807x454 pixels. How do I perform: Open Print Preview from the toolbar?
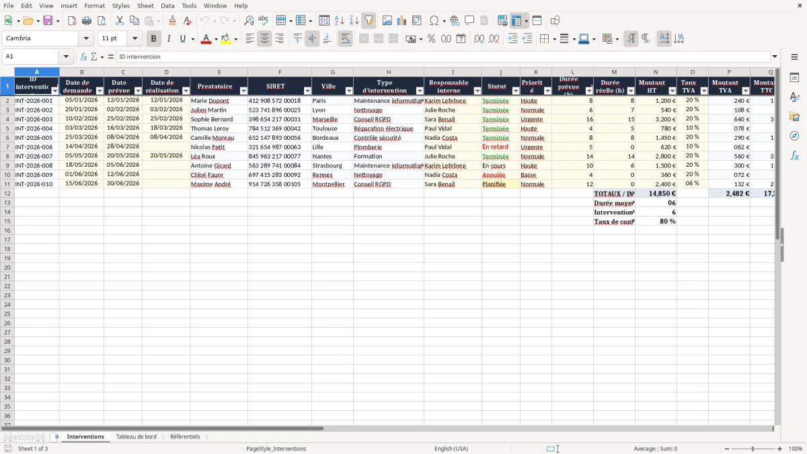[102, 21]
